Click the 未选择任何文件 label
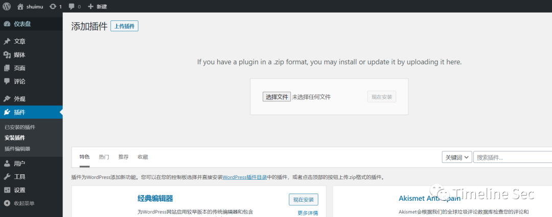The height and width of the screenshot is (217, 552). 311,97
